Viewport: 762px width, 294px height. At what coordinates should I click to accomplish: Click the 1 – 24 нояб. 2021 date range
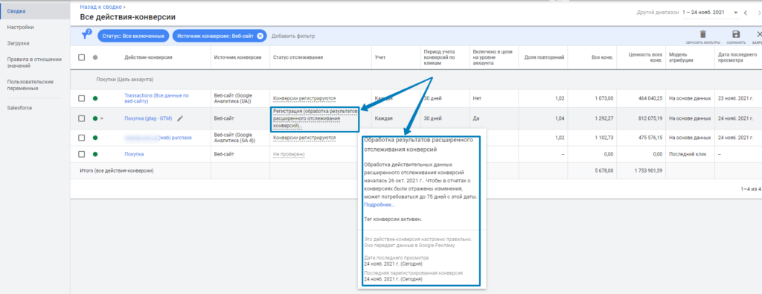point(704,13)
